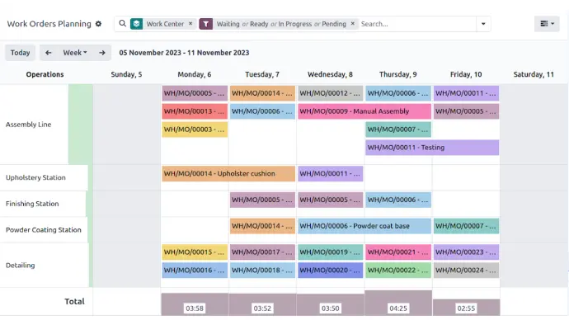Click the Work Center group-by layers icon
The width and height of the screenshot is (569, 320).
click(136, 24)
